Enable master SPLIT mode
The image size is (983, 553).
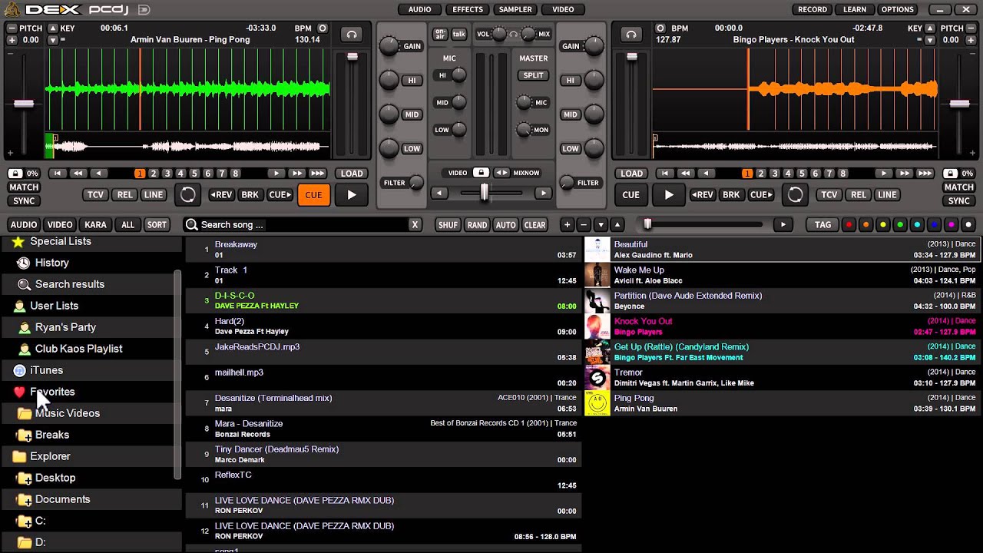tap(533, 75)
